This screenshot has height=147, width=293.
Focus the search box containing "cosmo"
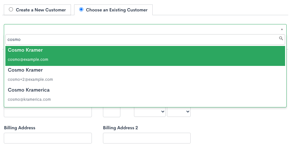click(139, 39)
